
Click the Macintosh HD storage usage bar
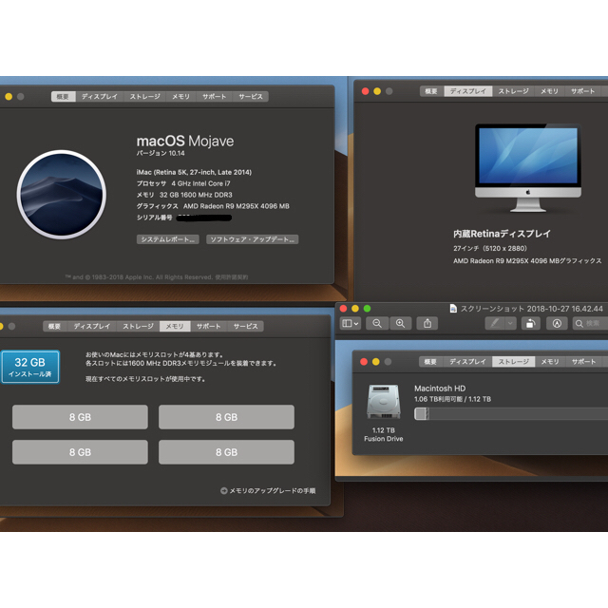pos(511,414)
